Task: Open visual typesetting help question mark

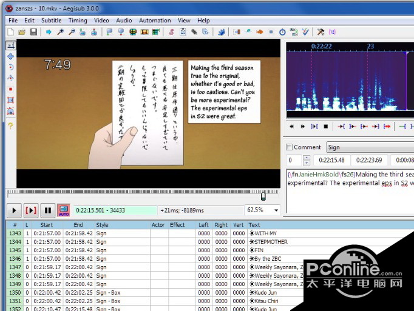Action: [x=10, y=126]
